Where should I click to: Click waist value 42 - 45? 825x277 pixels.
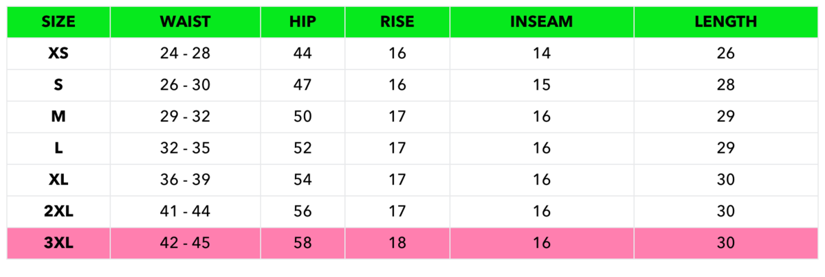coord(185,243)
